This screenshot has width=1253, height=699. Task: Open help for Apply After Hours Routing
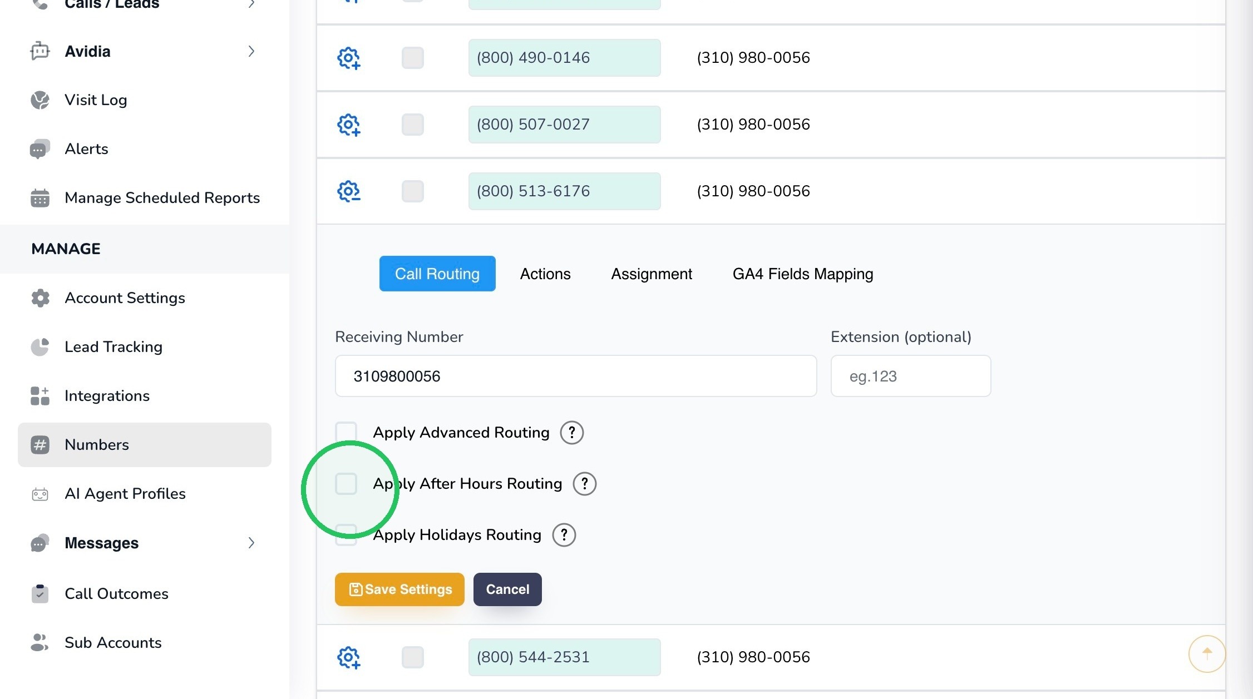point(585,484)
